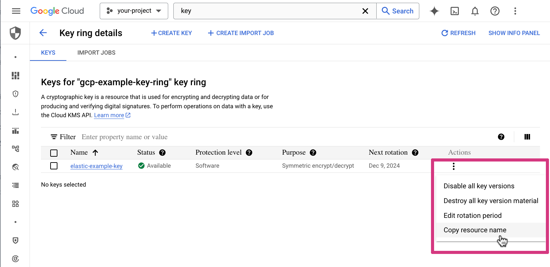
Task: Choose Destroy all key version material
Action: click(x=491, y=201)
